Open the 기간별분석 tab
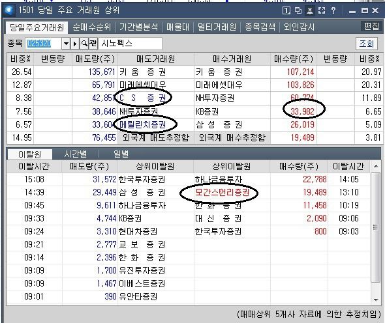 139,27
